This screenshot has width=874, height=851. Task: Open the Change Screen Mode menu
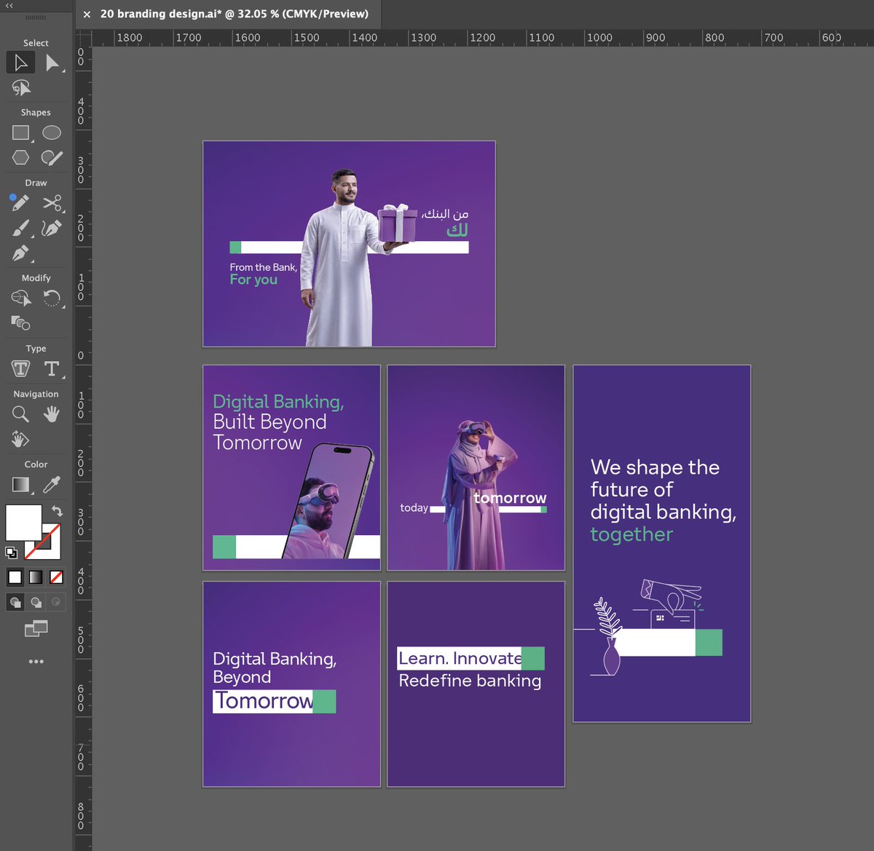click(x=36, y=628)
